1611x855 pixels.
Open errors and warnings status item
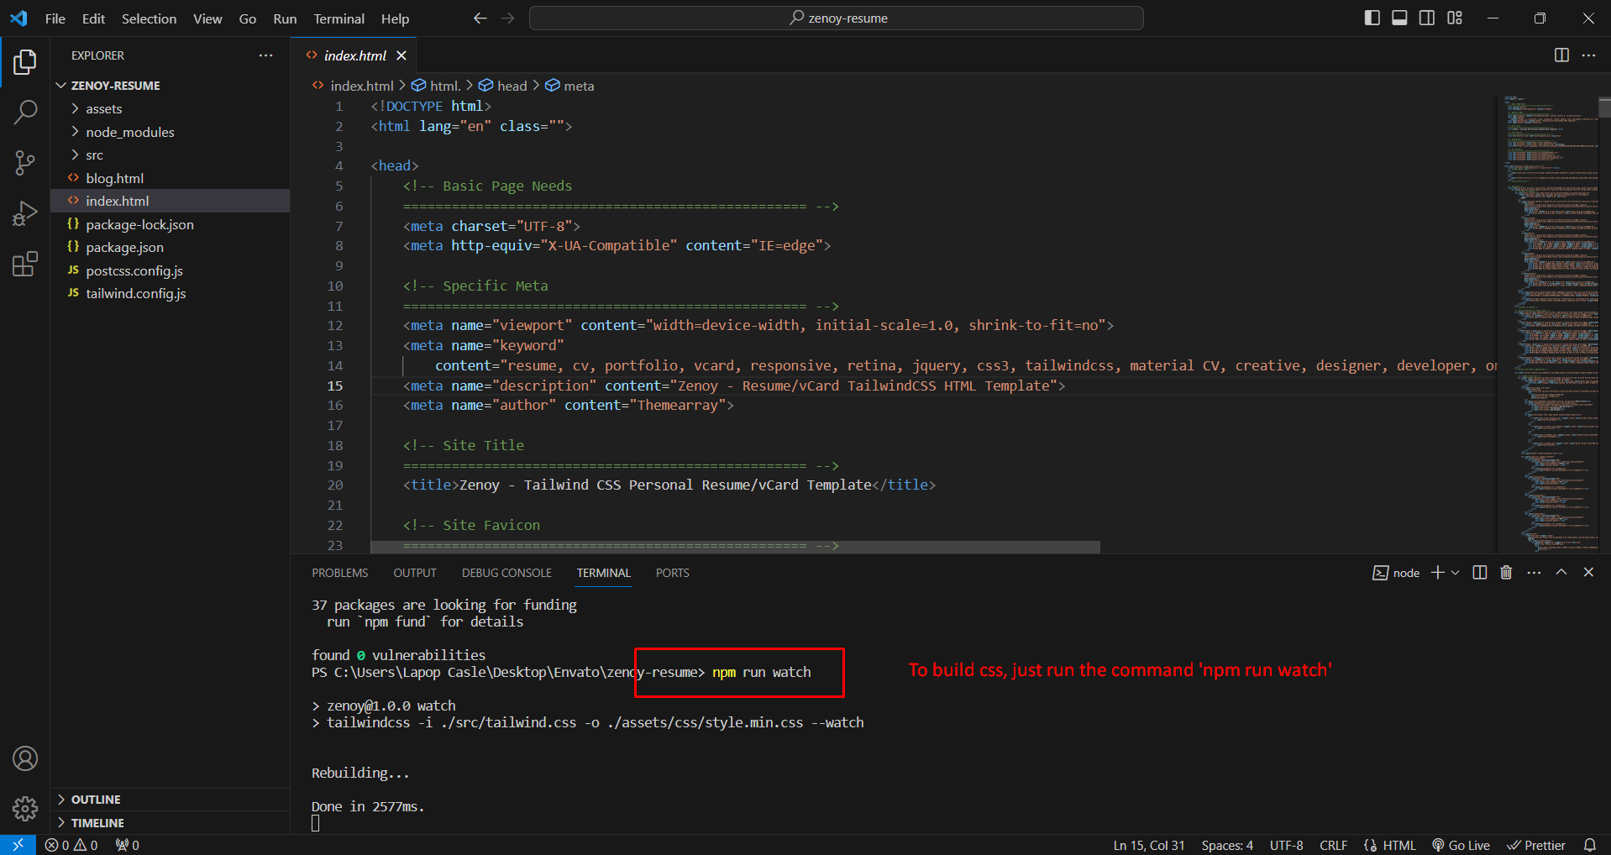pos(71,845)
